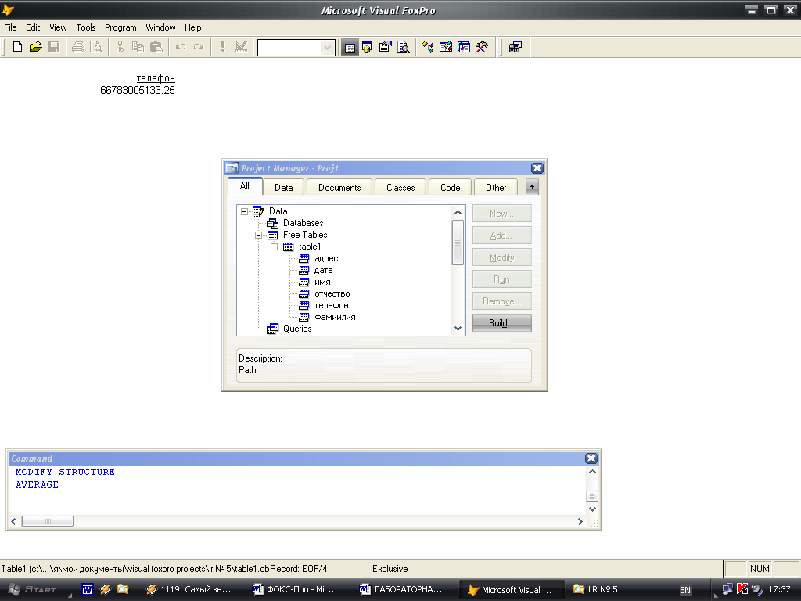Click the Properties window toolbar icon
This screenshot has width=801, height=601.
click(x=385, y=48)
